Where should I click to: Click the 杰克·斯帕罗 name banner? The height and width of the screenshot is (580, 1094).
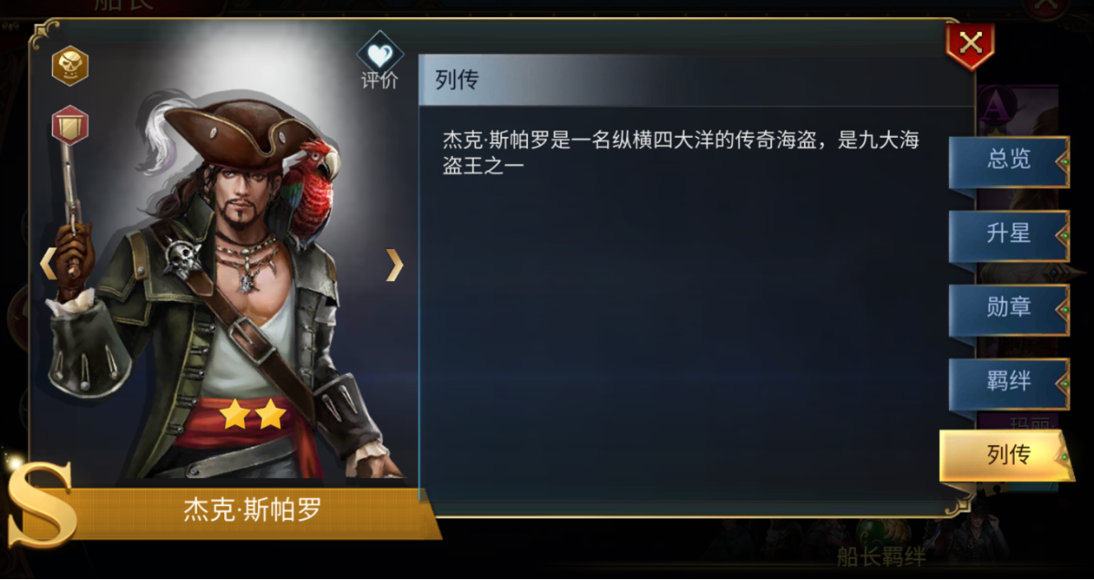[x=253, y=510]
